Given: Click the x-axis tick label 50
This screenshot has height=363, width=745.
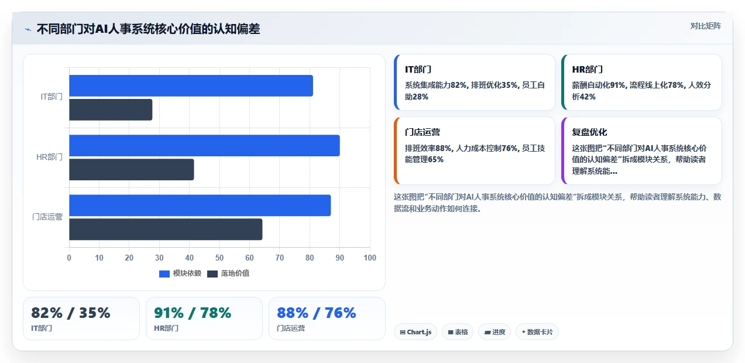Looking at the screenshot, I should click(x=219, y=258).
